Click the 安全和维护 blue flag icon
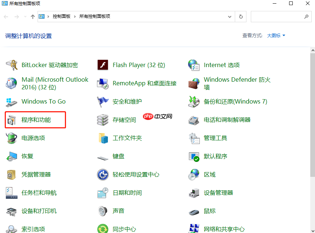The width and height of the screenshot is (315, 233). click(x=103, y=102)
